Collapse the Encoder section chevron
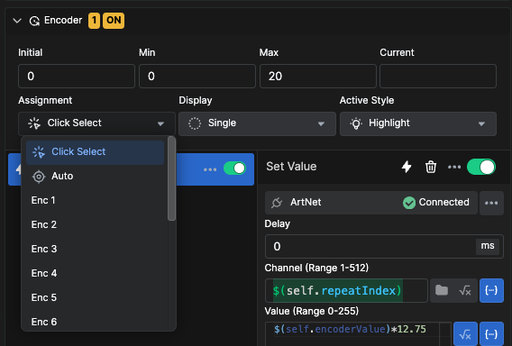 17,21
